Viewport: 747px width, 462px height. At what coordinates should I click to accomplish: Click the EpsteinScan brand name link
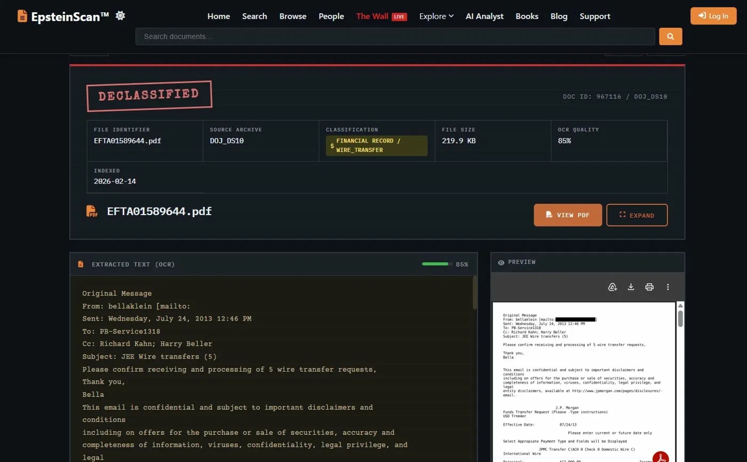click(x=70, y=17)
